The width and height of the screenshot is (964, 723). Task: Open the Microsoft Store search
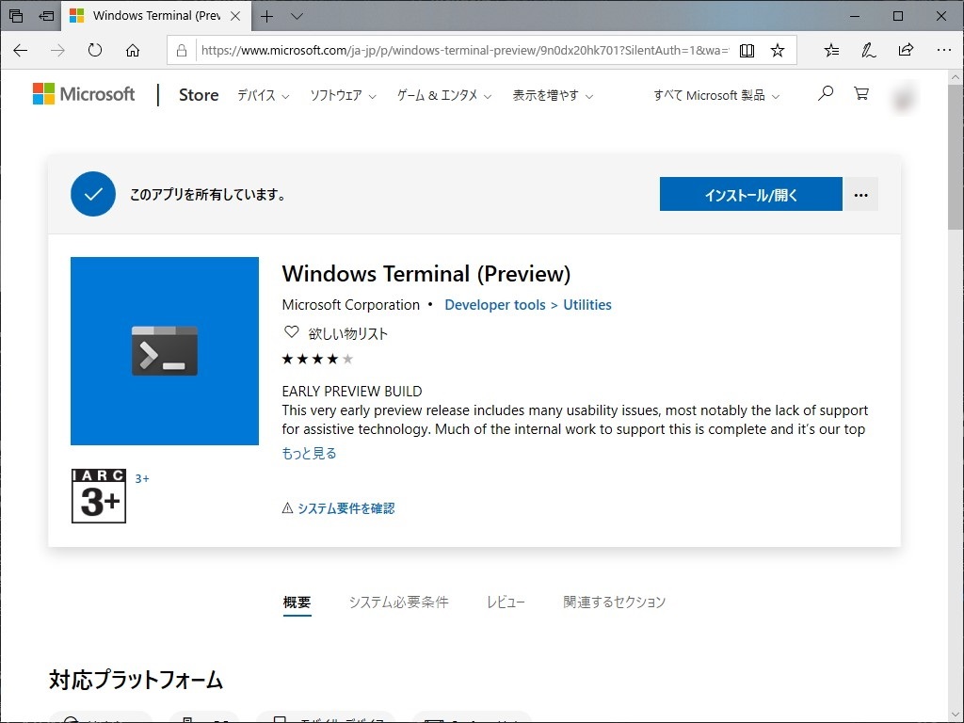click(825, 94)
